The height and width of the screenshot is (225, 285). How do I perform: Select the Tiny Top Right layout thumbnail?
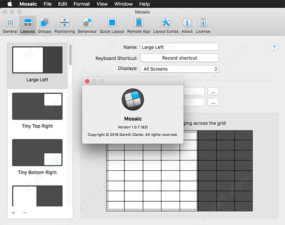[38, 106]
